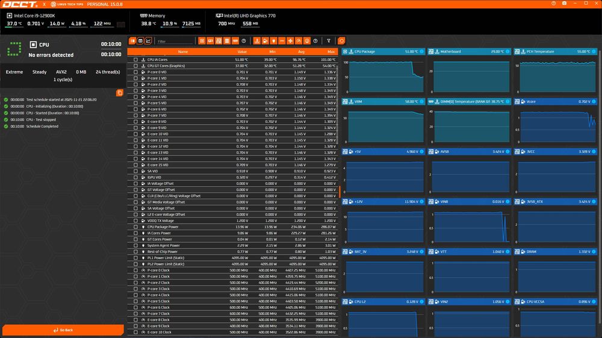Check the SA VID checkbox
This screenshot has width=602, height=338.
pos(135,171)
